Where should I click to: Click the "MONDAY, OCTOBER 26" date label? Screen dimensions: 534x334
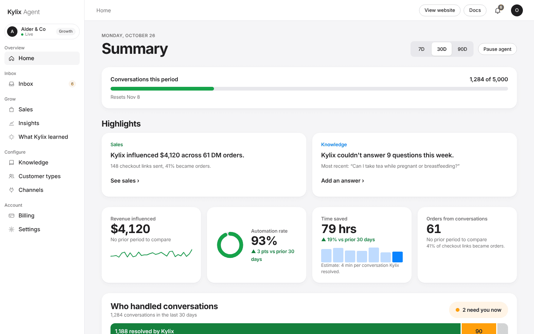tap(128, 36)
